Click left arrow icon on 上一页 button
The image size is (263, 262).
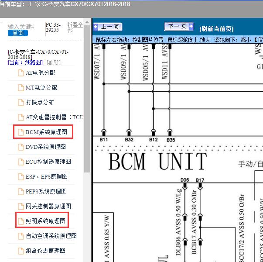96,27
